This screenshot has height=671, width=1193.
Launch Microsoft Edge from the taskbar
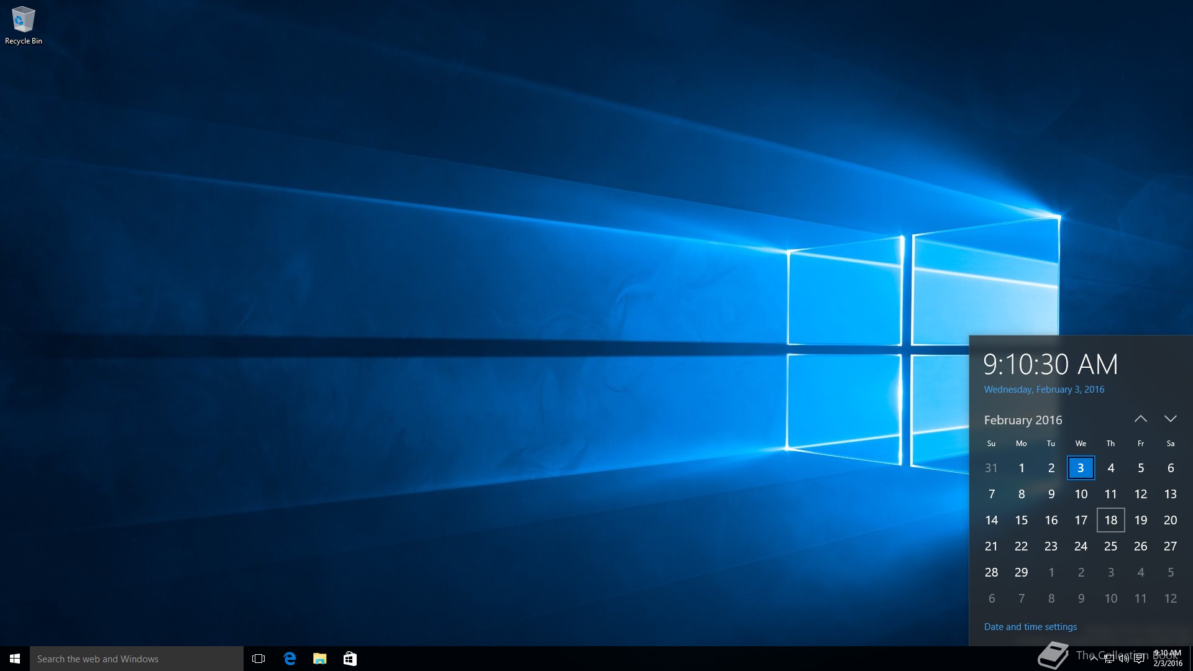click(290, 659)
